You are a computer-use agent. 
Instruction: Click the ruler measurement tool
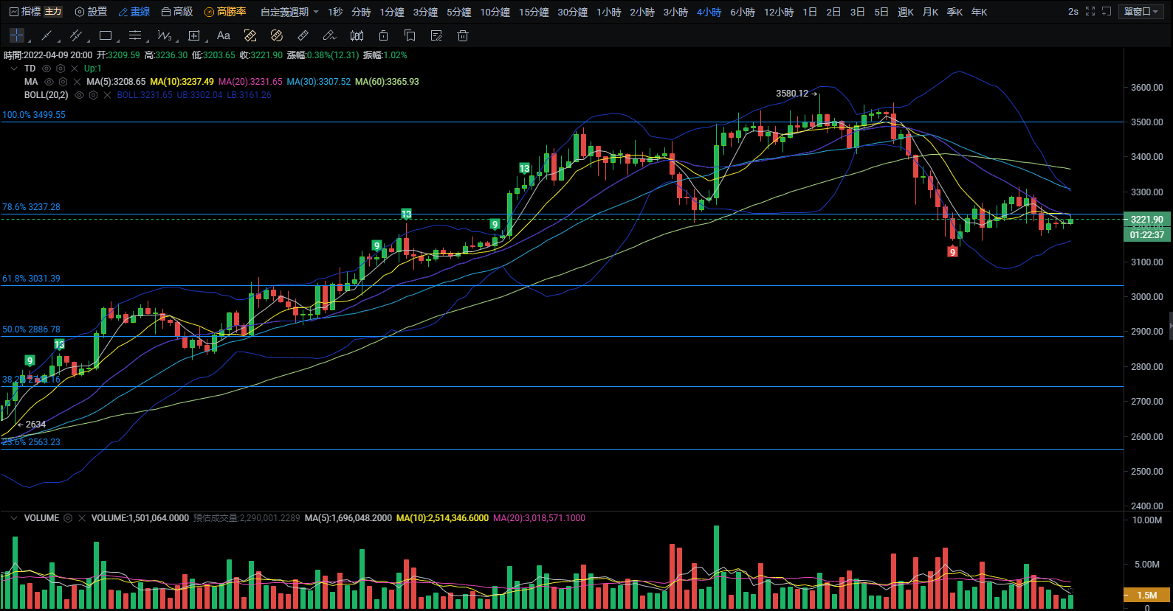(x=303, y=35)
